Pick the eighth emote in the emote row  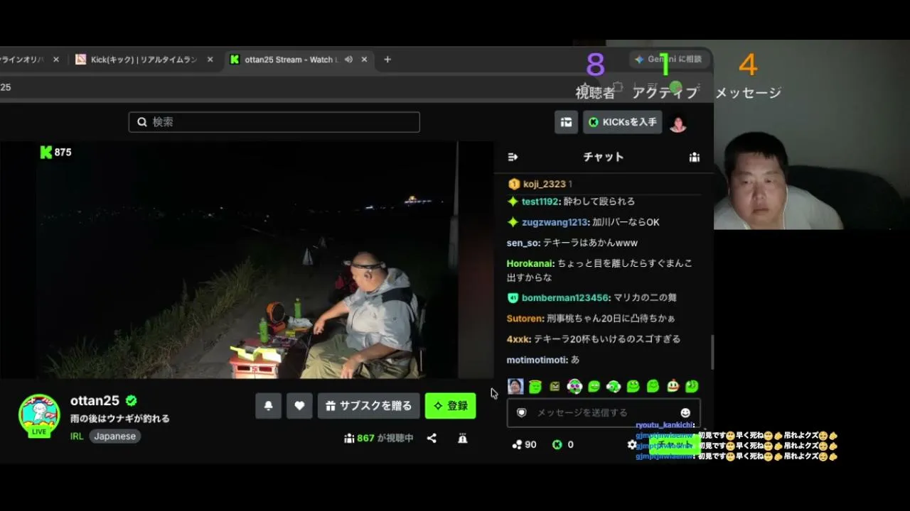point(653,386)
